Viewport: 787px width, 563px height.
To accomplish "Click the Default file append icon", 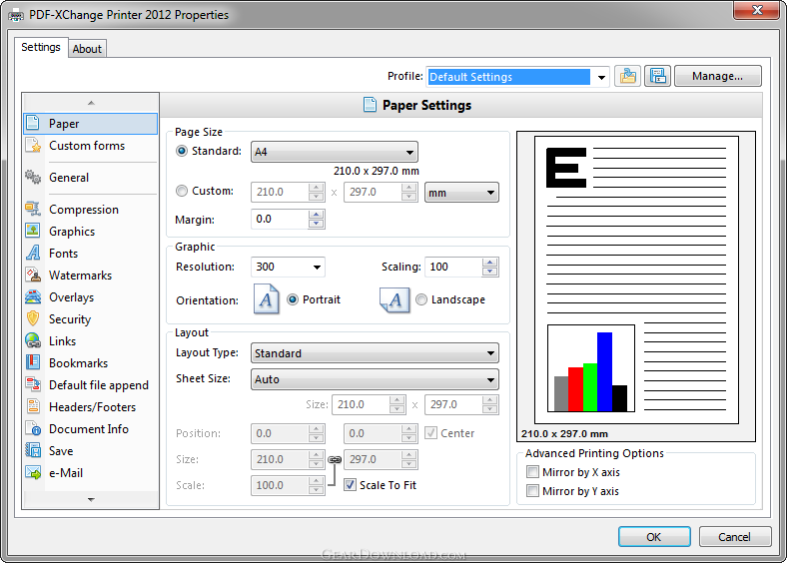I will click(33, 385).
